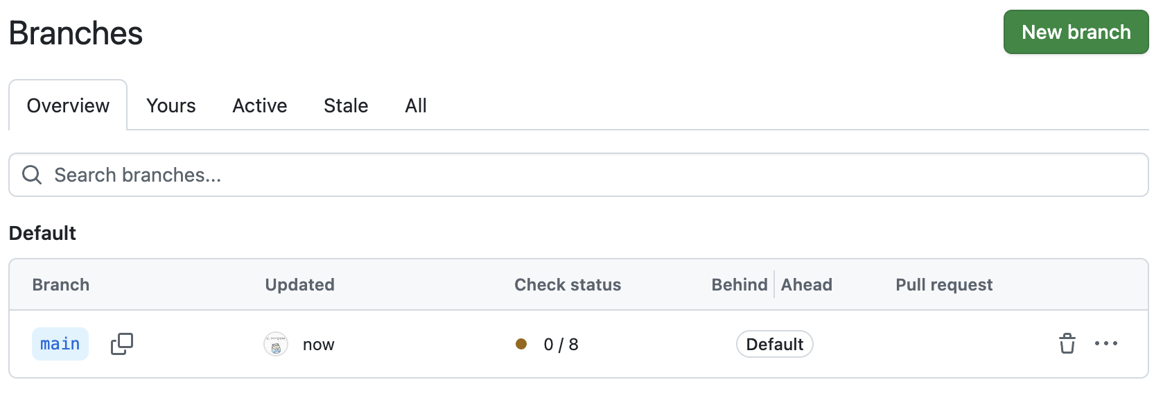View the All branches tab
The height and width of the screenshot is (398, 1163).
pyautogui.click(x=416, y=105)
